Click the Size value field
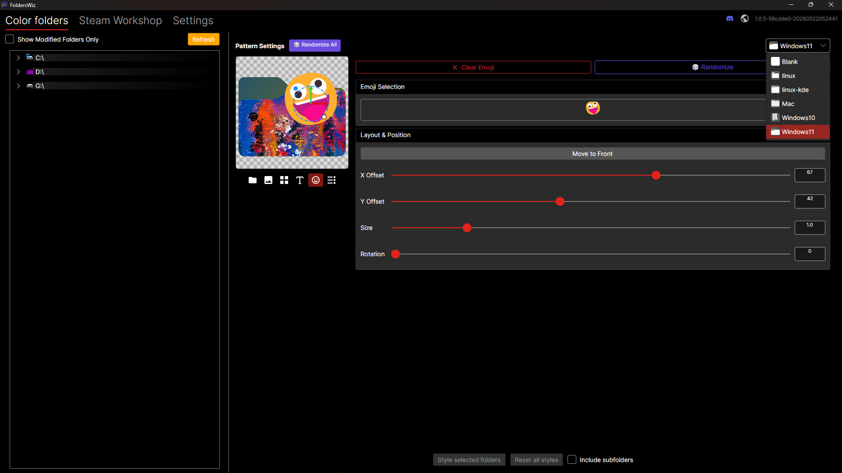Screen dimensions: 842x473 [810, 228]
